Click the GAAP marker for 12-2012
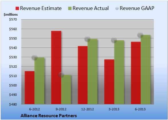 pos(87,39)
